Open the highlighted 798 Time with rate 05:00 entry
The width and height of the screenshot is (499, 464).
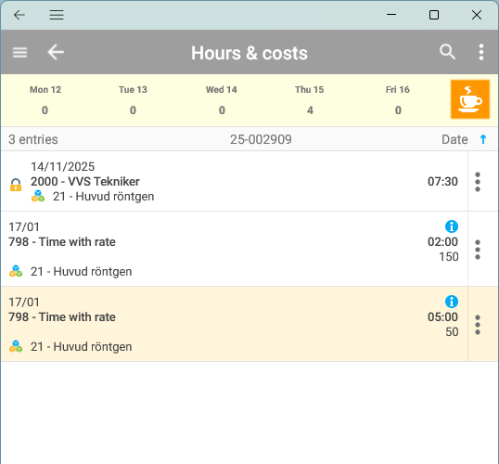(235, 324)
